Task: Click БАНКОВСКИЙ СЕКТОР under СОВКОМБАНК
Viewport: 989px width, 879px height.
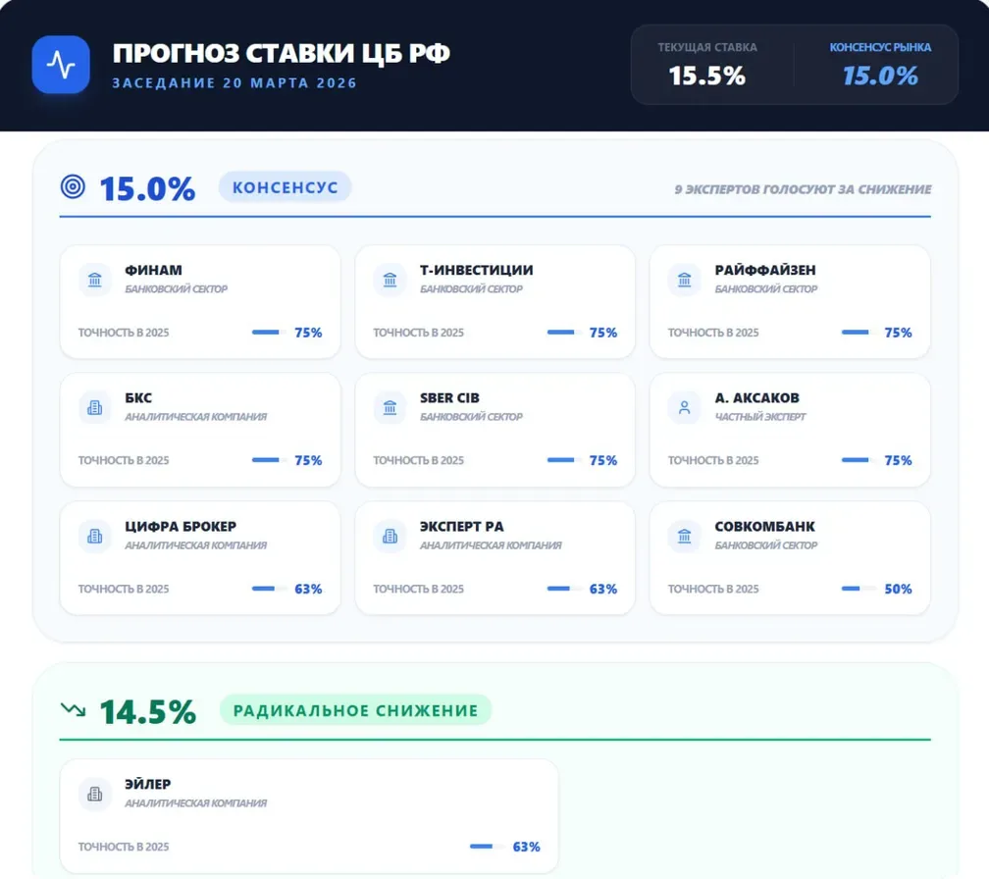Action: (x=765, y=545)
